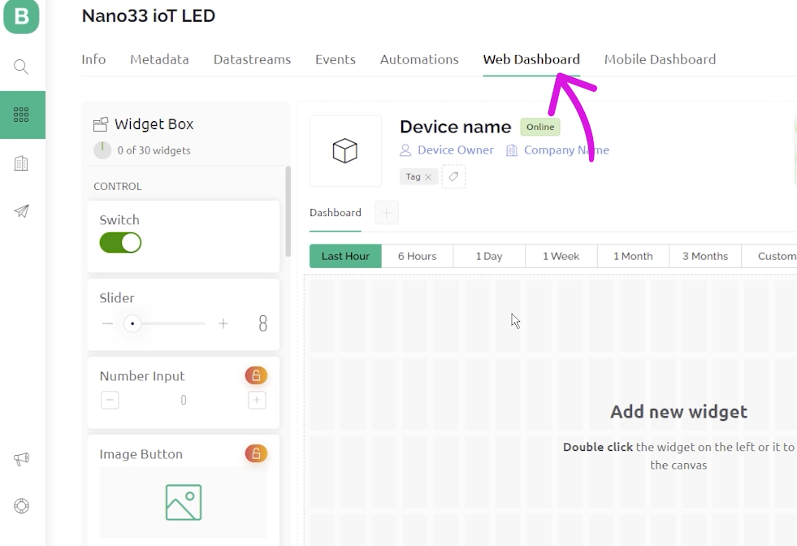Select the 6 Hours time range
Viewport: 797px width, 546px height.
pyautogui.click(x=418, y=256)
